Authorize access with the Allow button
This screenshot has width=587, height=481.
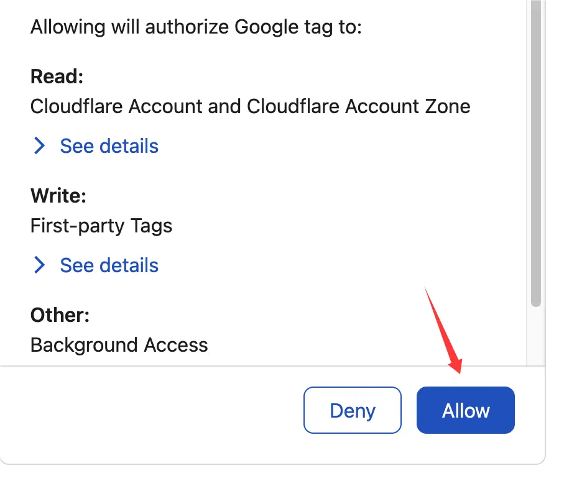coord(465,410)
